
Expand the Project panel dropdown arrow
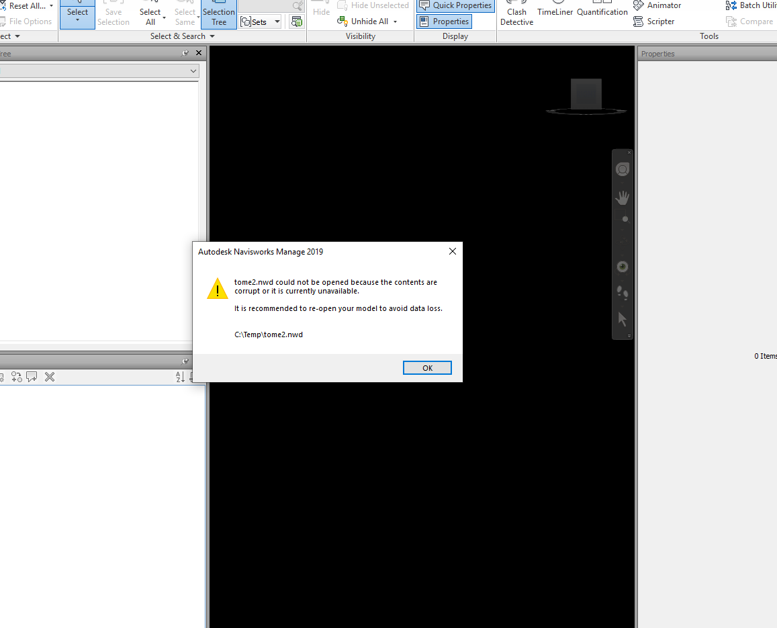17,36
